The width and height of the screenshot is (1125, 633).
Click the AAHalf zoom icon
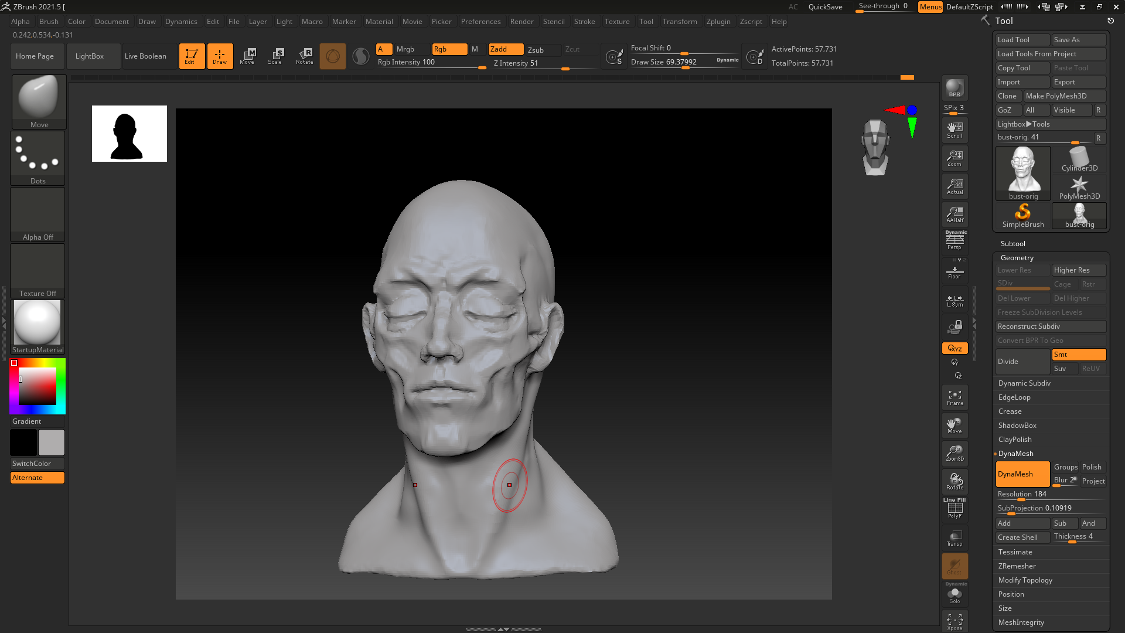954,214
